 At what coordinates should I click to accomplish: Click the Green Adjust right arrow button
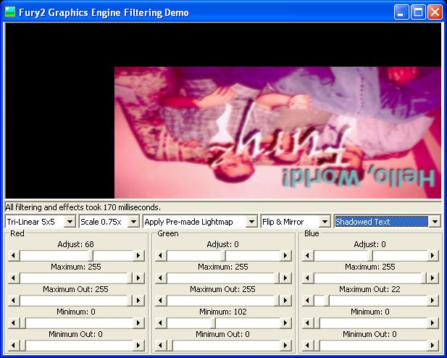(285, 256)
